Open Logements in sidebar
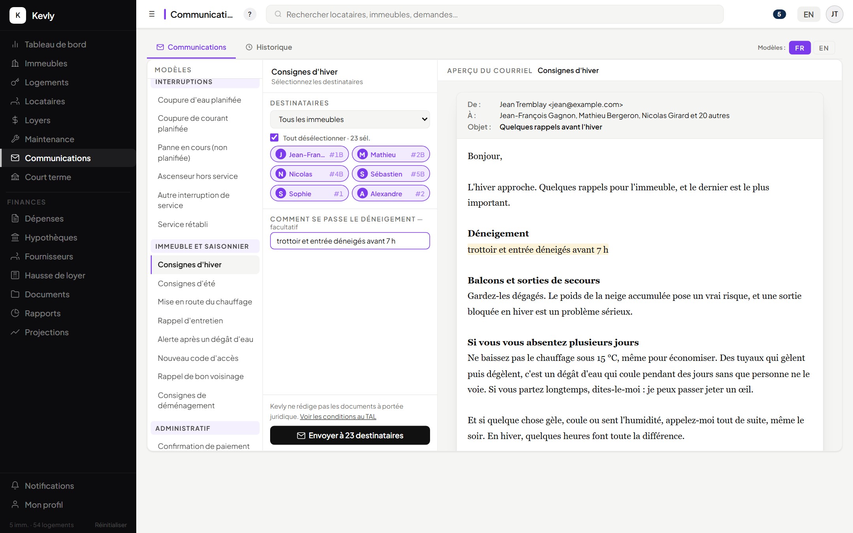Viewport: 853px width, 533px height. pyautogui.click(x=68, y=82)
